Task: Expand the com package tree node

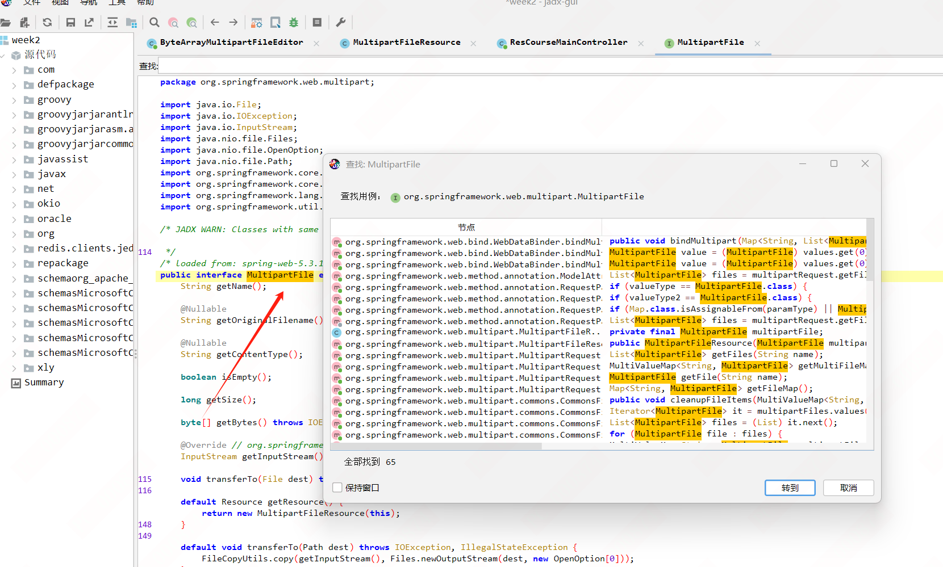Action: (14, 70)
